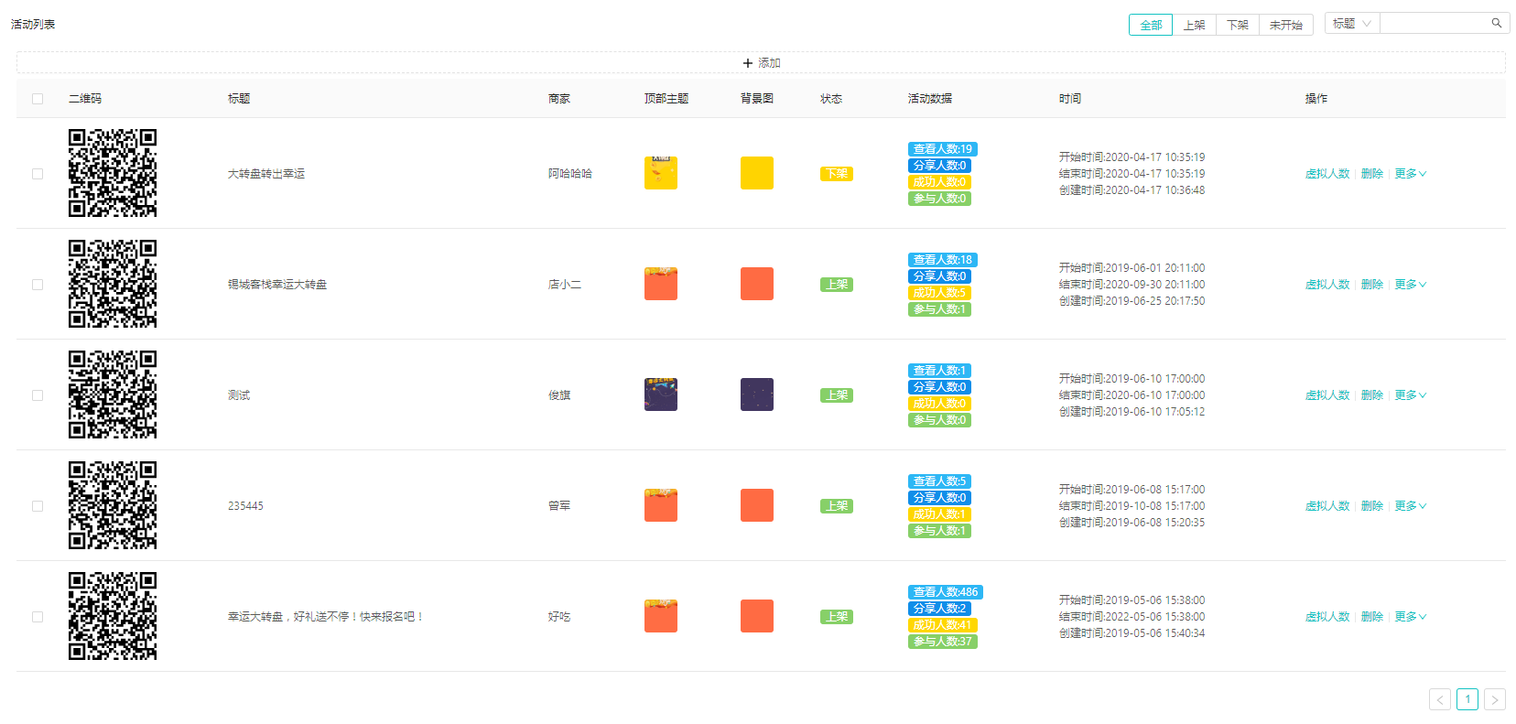
Task: Open QR code for 235445 row
Action: click(x=113, y=505)
